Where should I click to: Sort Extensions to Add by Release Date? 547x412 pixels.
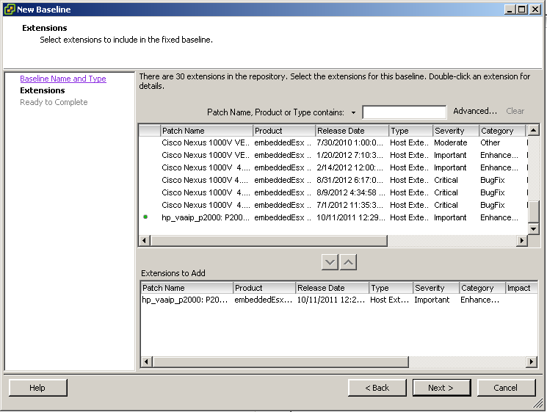[x=333, y=288]
